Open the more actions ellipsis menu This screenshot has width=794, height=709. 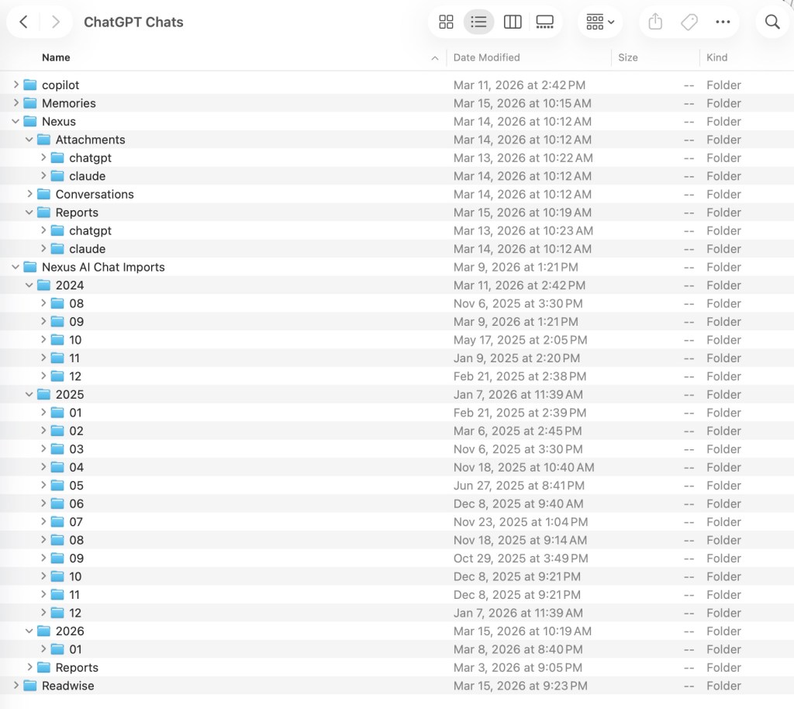(723, 22)
